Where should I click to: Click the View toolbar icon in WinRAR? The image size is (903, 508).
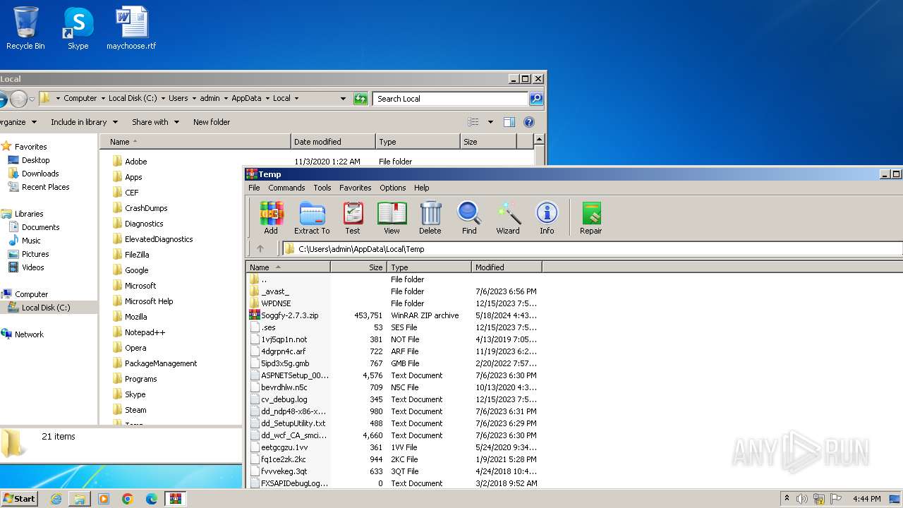click(392, 218)
